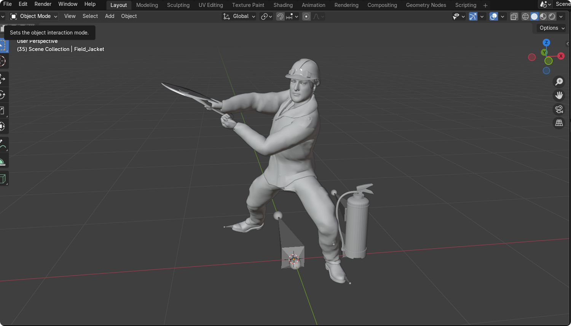Image resolution: width=571 pixels, height=326 pixels.
Task: Toggle the camera view icon
Action: [x=559, y=109]
